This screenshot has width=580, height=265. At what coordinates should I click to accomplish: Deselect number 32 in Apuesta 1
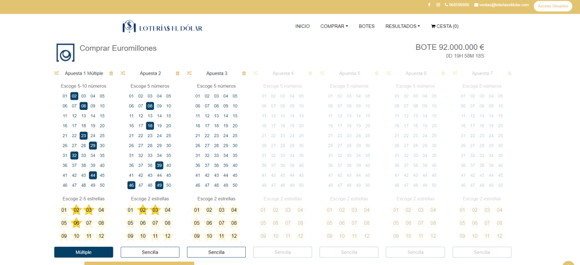[74, 155]
